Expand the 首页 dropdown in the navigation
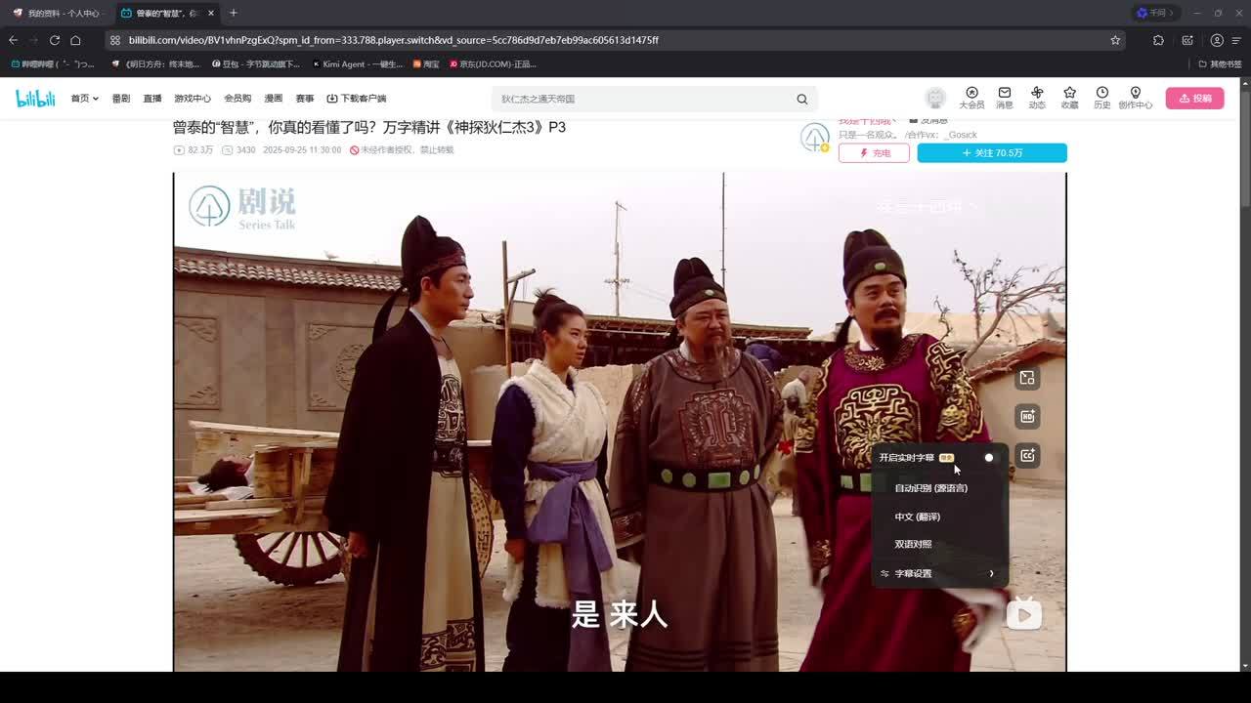The width and height of the screenshot is (1251, 703). (84, 99)
